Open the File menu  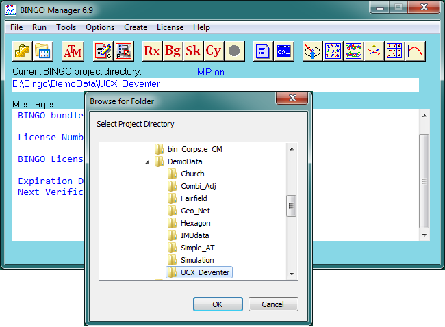pyautogui.click(x=16, y=27)
